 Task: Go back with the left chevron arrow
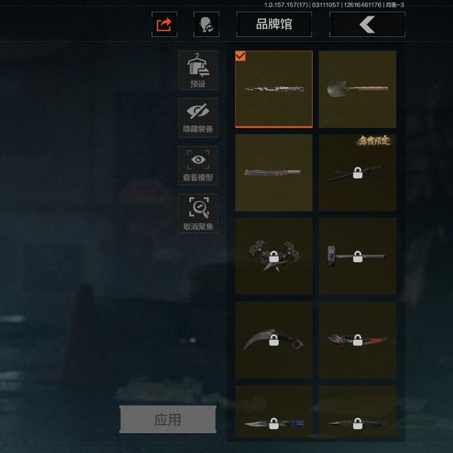367,24
